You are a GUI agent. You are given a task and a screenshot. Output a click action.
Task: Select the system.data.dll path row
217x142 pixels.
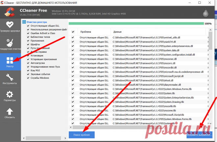(x=138, y=50)
